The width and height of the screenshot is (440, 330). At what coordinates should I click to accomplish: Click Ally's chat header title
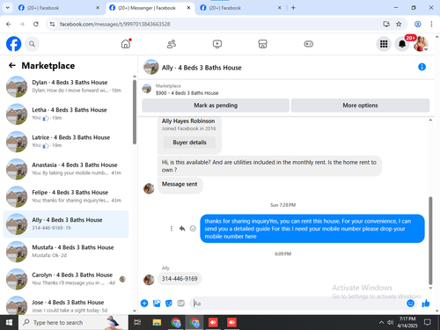tap(202, 68)
